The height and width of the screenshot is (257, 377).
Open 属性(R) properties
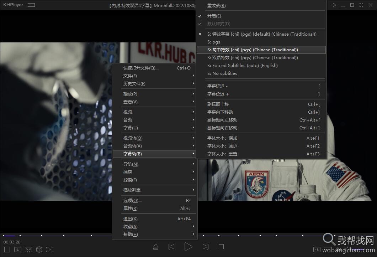click(155, 209)
